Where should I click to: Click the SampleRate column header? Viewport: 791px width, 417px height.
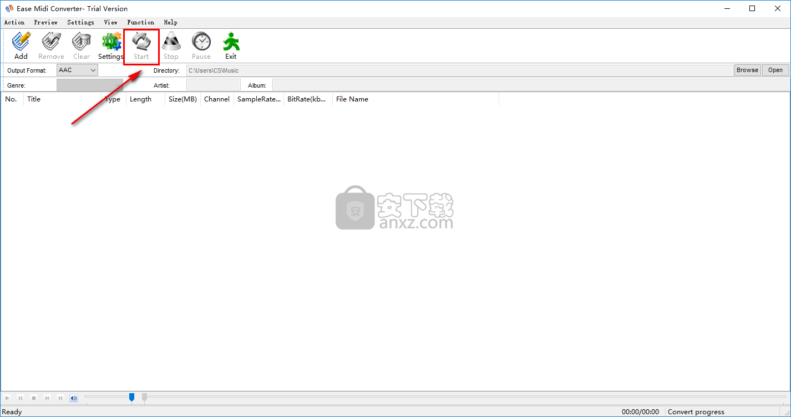click(258, 99)
